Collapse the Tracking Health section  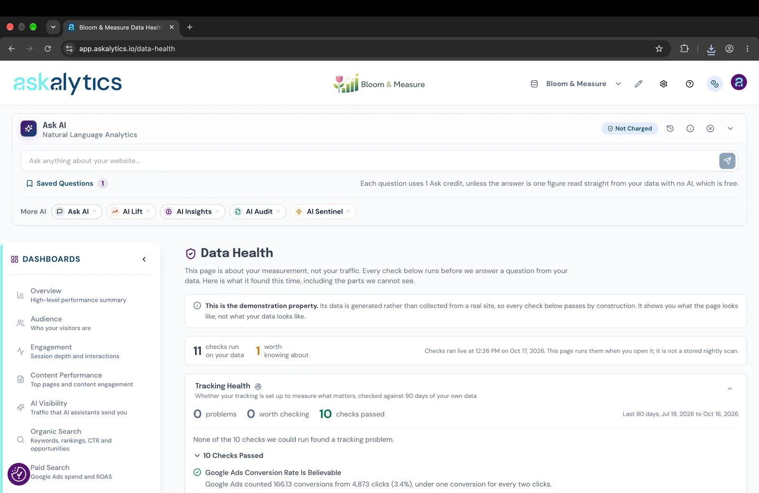pos(730,389)
